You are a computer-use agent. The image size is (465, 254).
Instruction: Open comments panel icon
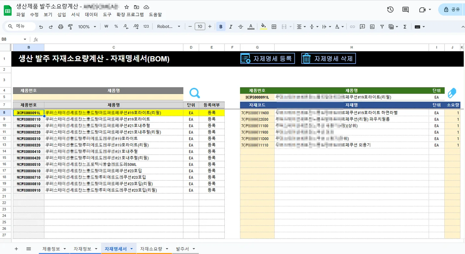point(405,10)
